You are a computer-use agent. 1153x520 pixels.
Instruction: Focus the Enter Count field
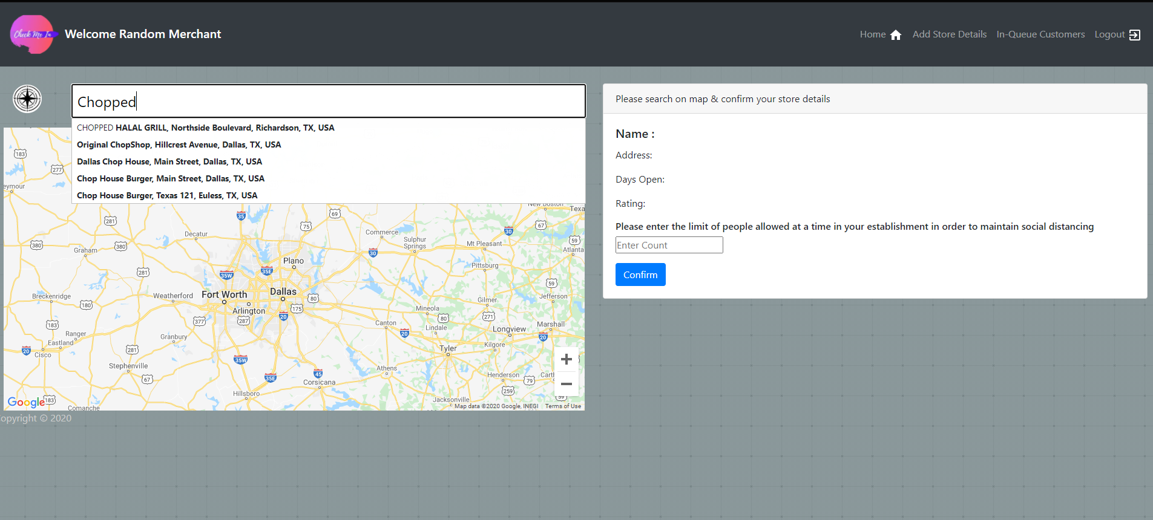click(669, 245)
